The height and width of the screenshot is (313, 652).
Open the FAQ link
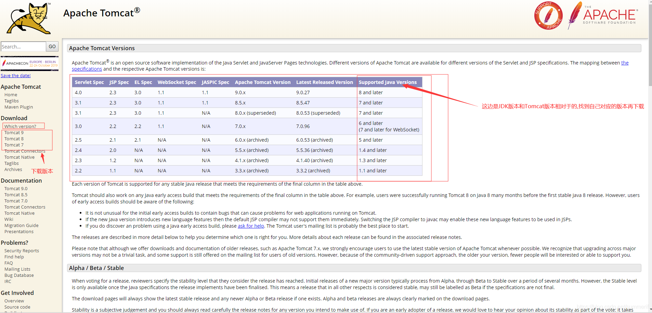(x=9, y=263)
